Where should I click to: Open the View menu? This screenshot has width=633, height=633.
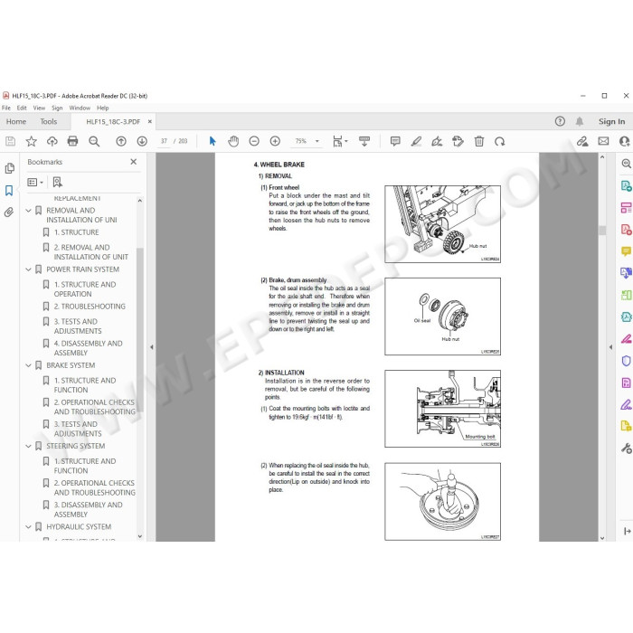(x=39, y=109)
